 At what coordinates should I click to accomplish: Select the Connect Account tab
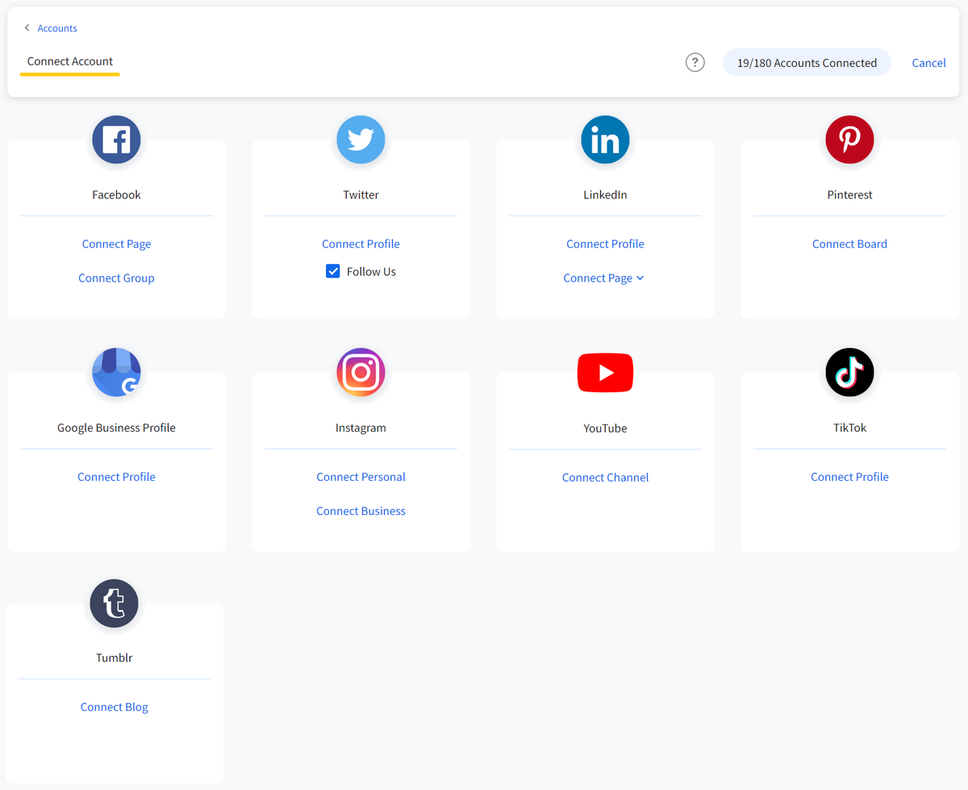click(x=70, y=61)
